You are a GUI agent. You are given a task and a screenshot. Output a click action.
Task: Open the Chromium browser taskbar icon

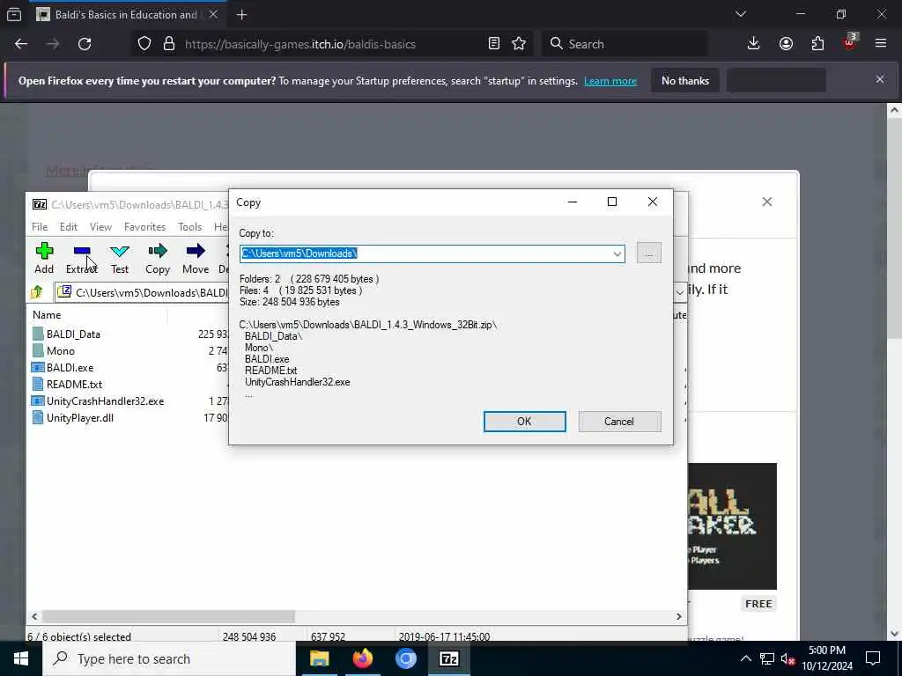pyautogui.click(x=405, y=658)
